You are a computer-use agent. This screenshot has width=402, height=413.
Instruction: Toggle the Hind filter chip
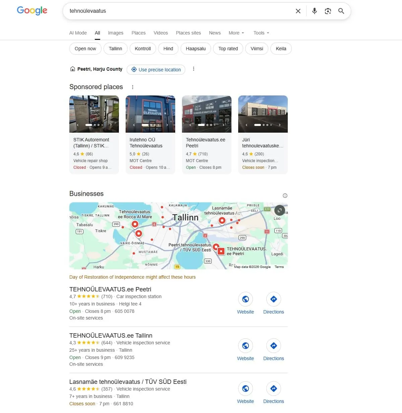168,49
